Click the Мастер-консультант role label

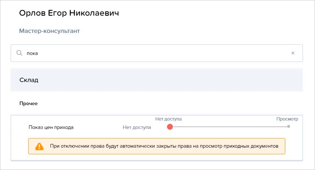point(49,31)
